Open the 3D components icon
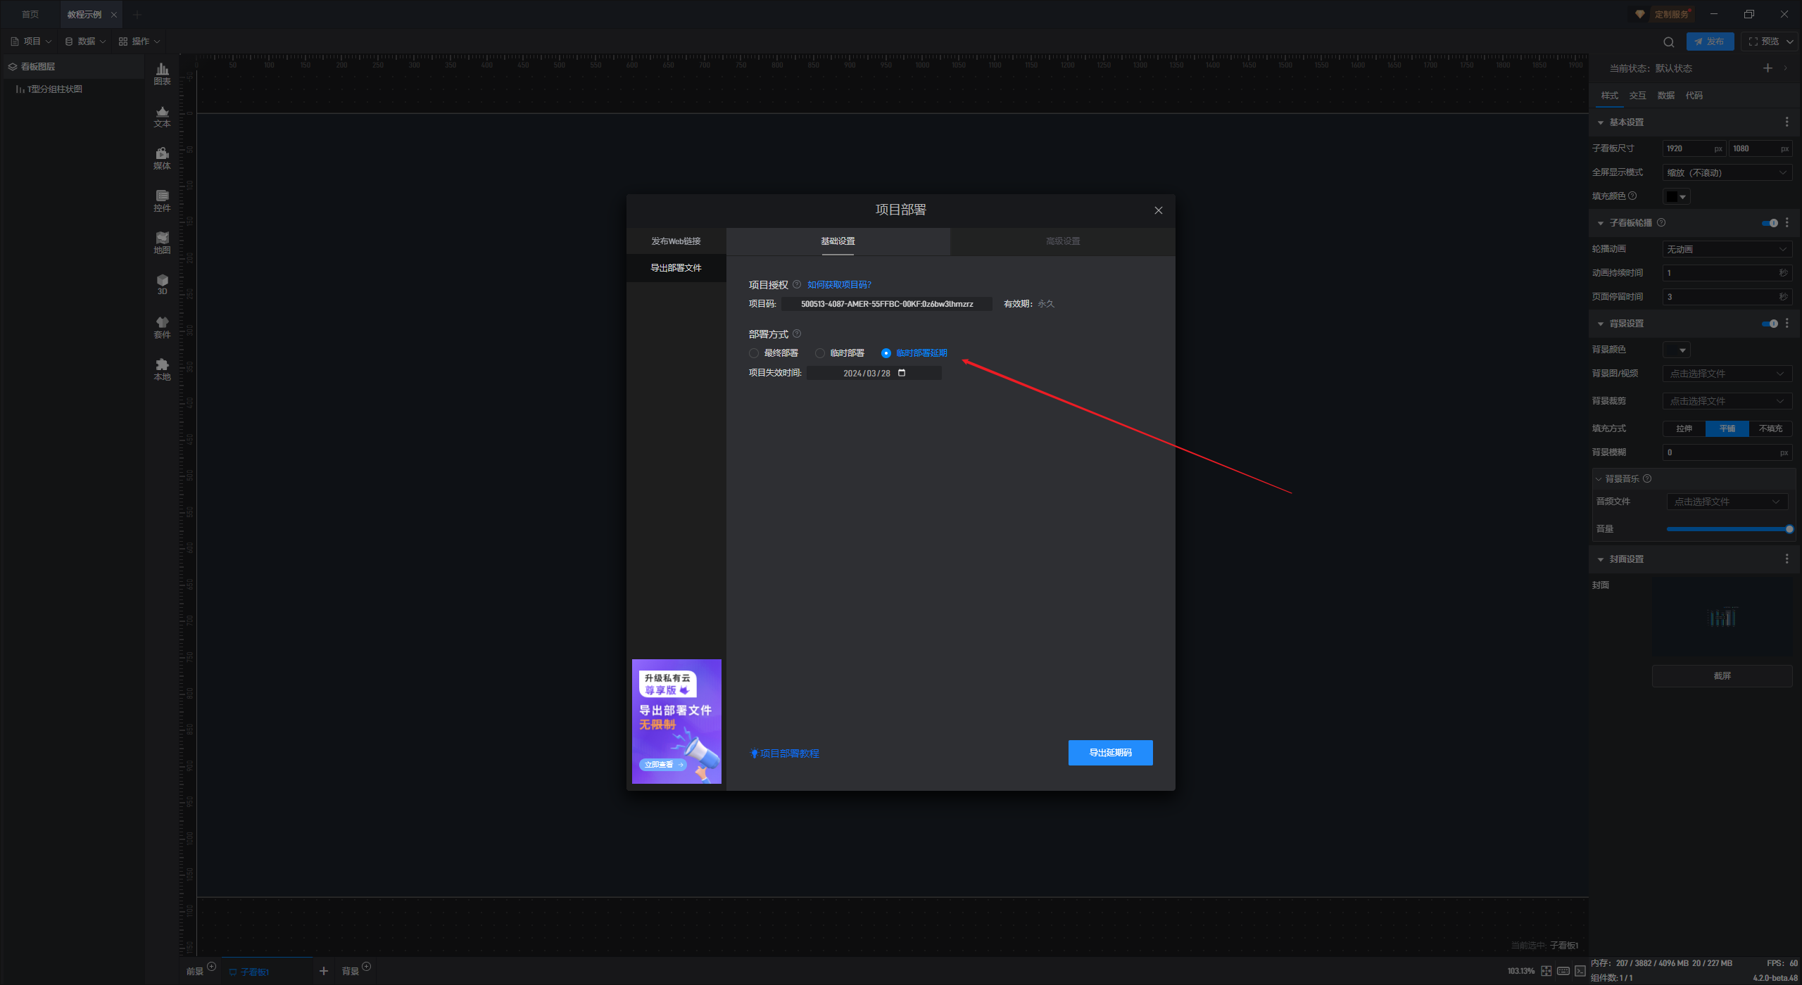Image resolution: width=1802 pixels, height=985 pixels. point(162,284)
